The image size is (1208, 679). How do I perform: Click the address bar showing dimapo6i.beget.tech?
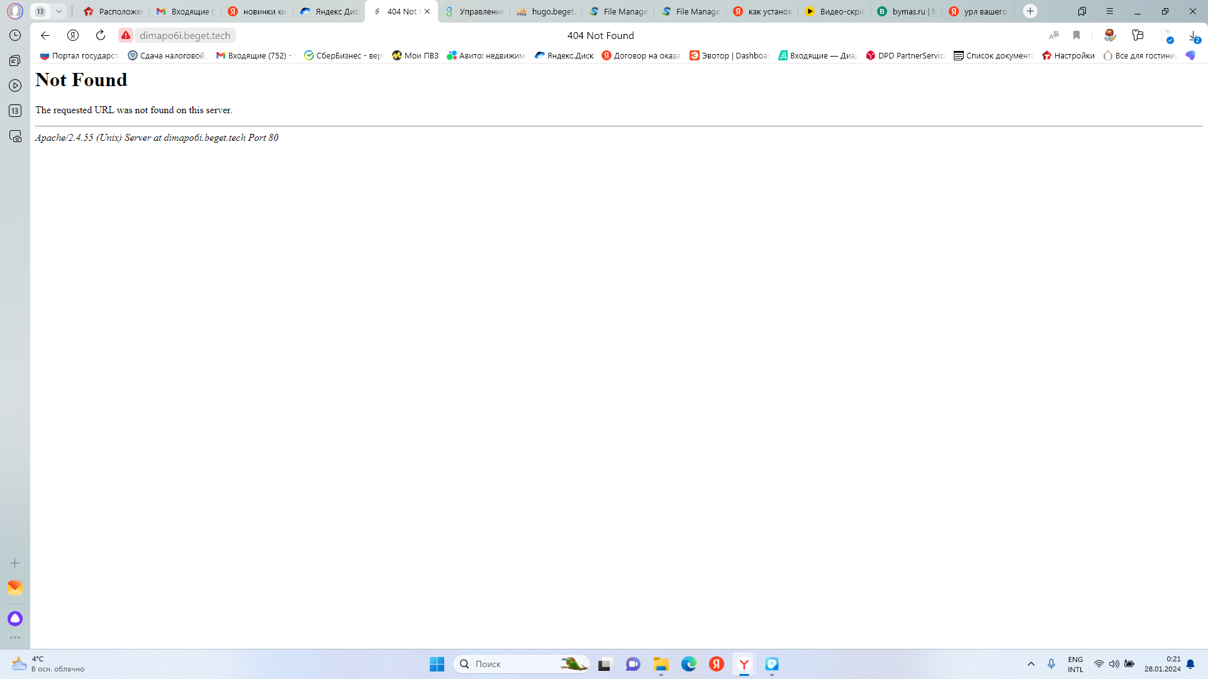click(185, 35)
